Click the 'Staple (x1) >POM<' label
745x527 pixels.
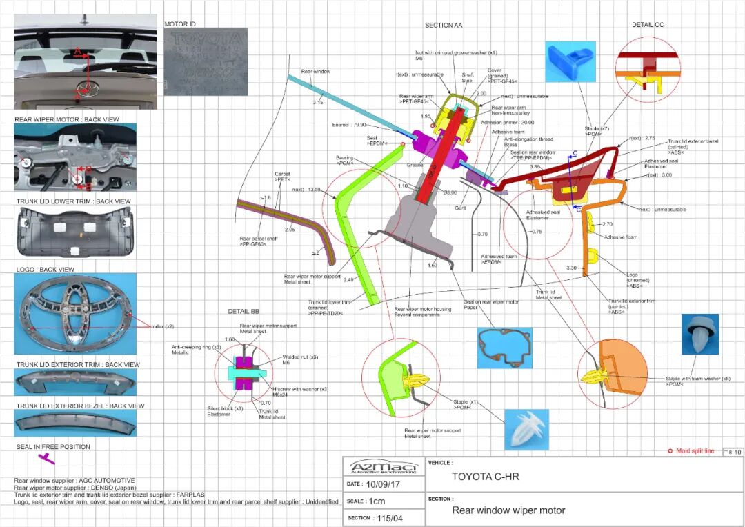(x=465, y=405)
